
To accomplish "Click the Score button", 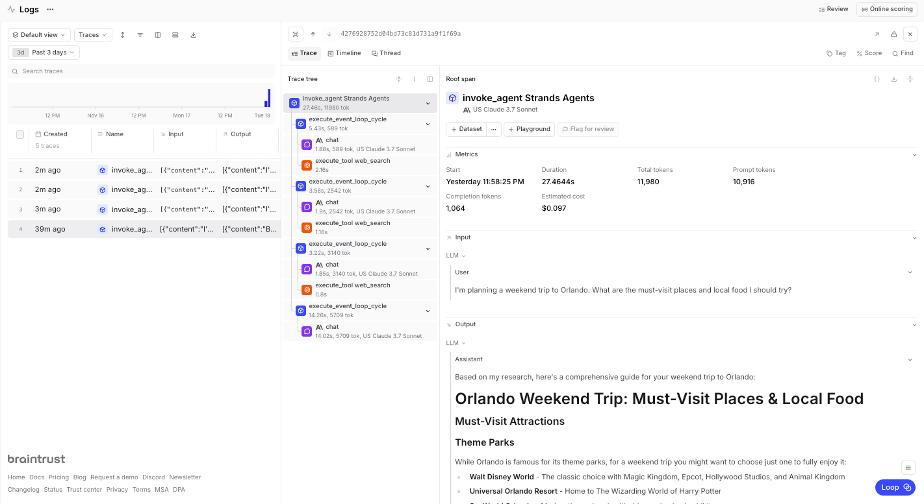I will [x=869, y=53].
